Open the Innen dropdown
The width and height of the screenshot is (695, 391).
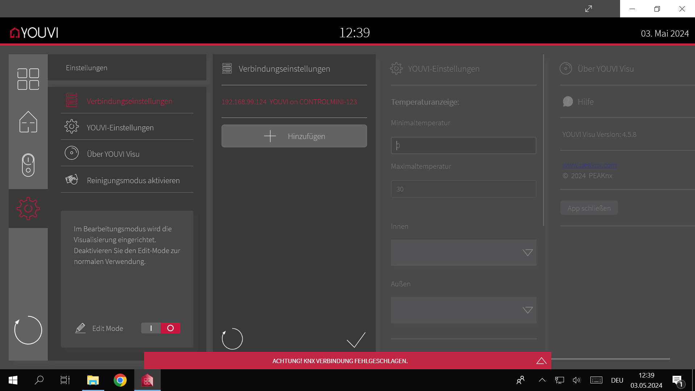pos(464,253)
